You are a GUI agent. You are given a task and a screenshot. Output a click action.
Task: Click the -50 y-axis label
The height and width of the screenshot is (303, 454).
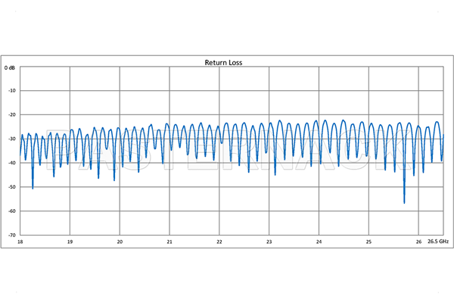(x=11, y=187)
